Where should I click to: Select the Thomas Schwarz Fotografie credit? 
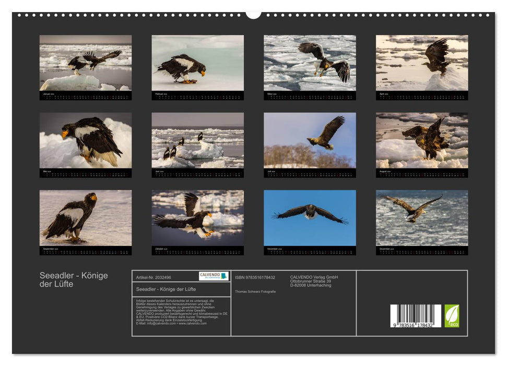tap(255, 292)
